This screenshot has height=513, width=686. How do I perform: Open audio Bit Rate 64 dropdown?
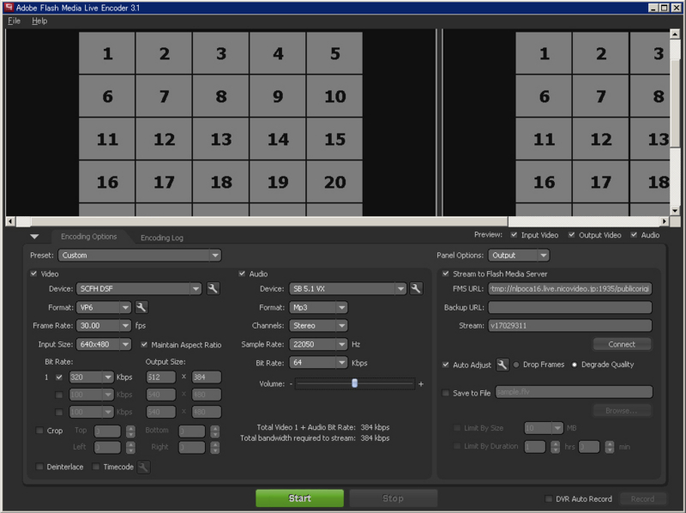point(318,363)
